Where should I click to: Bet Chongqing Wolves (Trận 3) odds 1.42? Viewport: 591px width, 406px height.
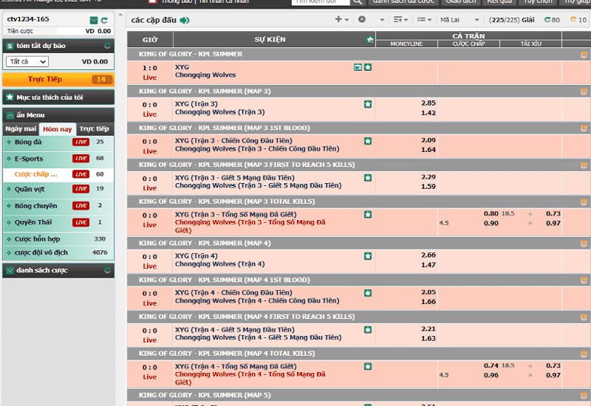(x=428, y=113)
